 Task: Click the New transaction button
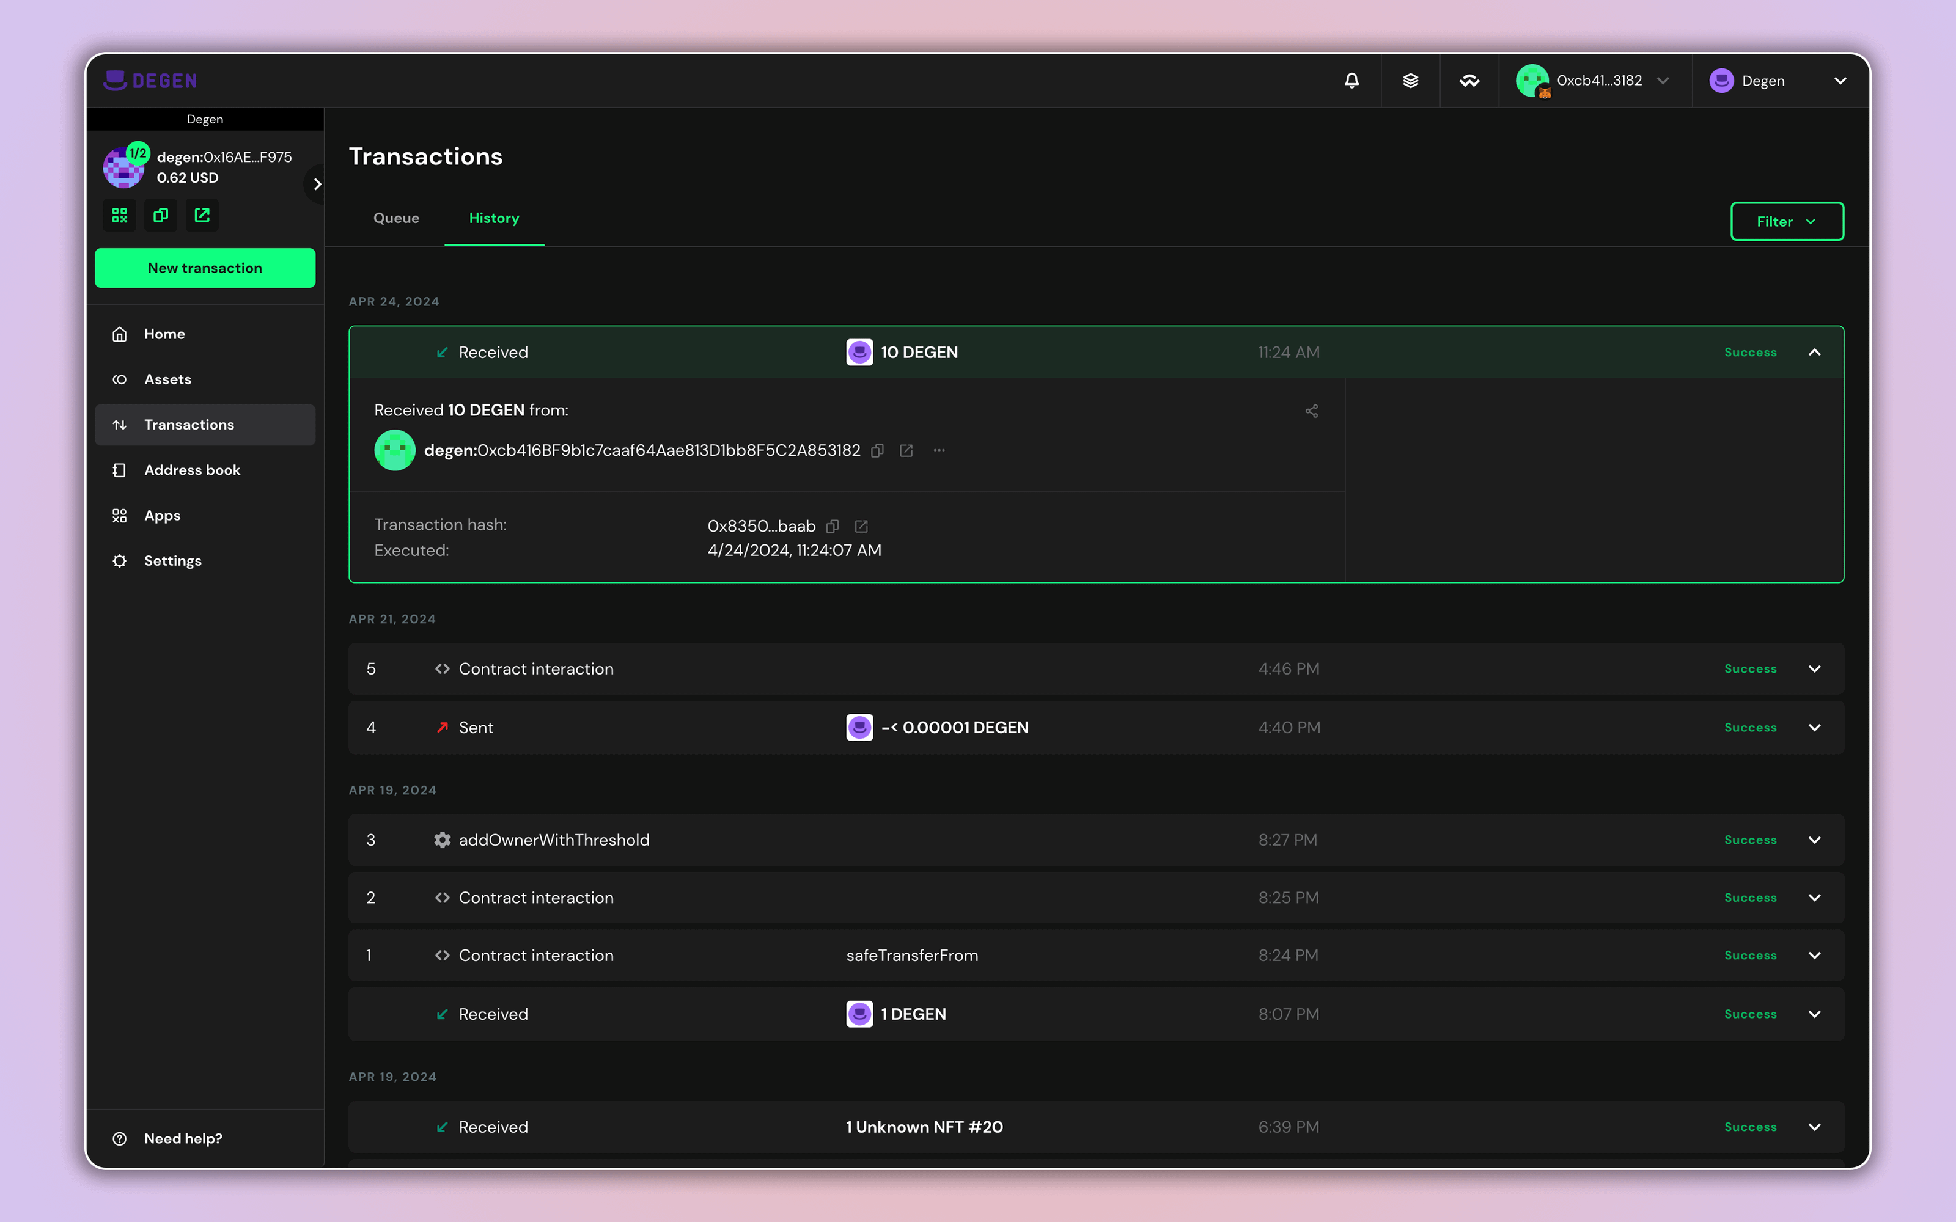pos(205,268)
